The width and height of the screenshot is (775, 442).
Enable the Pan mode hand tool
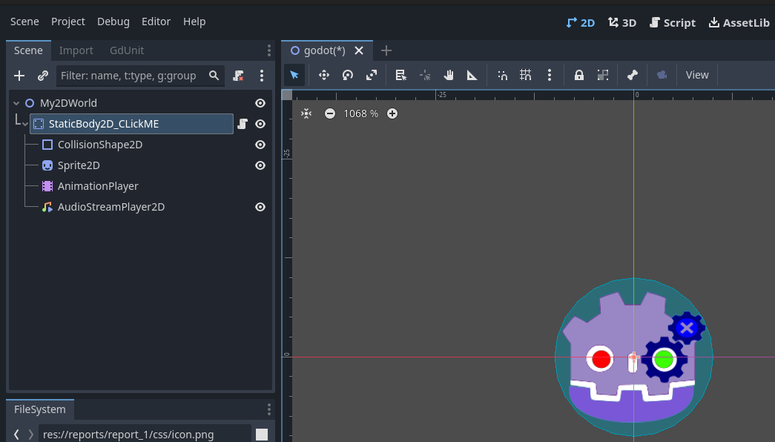click(449, 75)
